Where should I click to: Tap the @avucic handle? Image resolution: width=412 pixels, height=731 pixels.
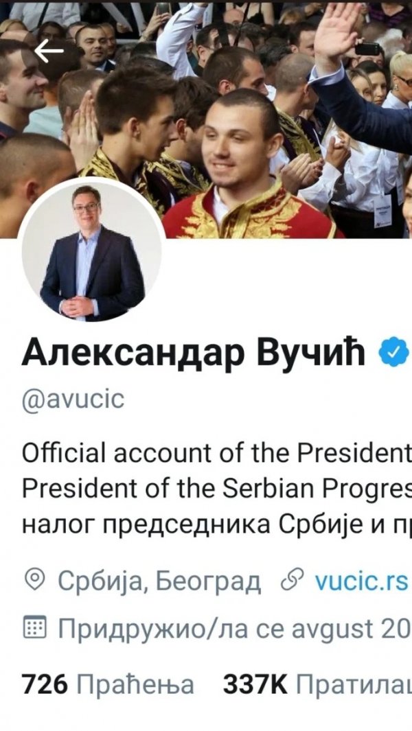pyautogui.click(x=73, y=399)
